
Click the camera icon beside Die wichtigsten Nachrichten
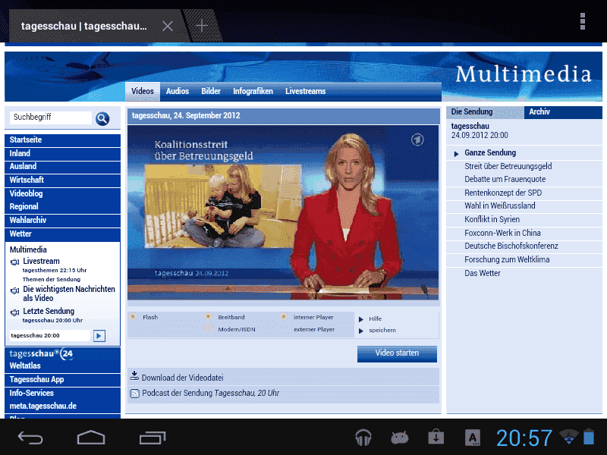14,290
